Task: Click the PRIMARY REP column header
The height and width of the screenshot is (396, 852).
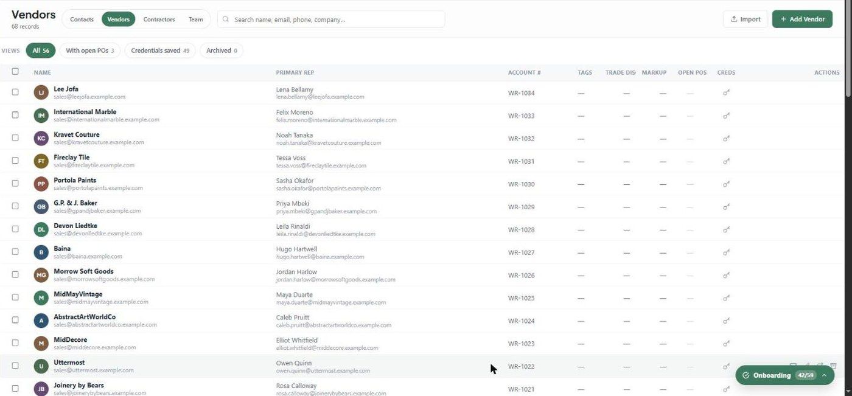Action: point(295,72)
